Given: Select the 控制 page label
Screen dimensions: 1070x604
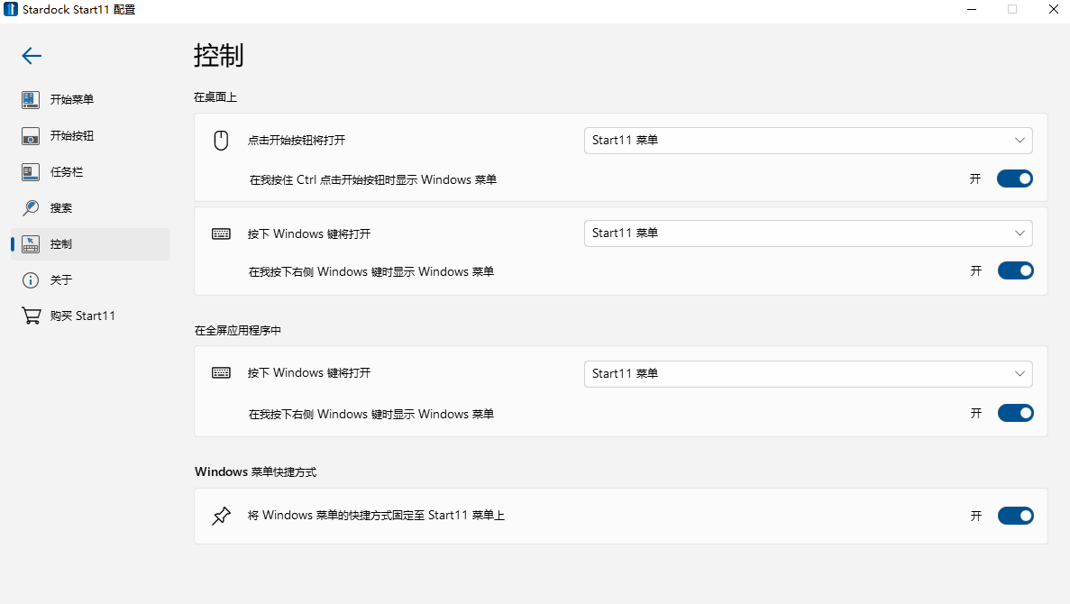Looking at the screenshot, I should pos(60,244).
